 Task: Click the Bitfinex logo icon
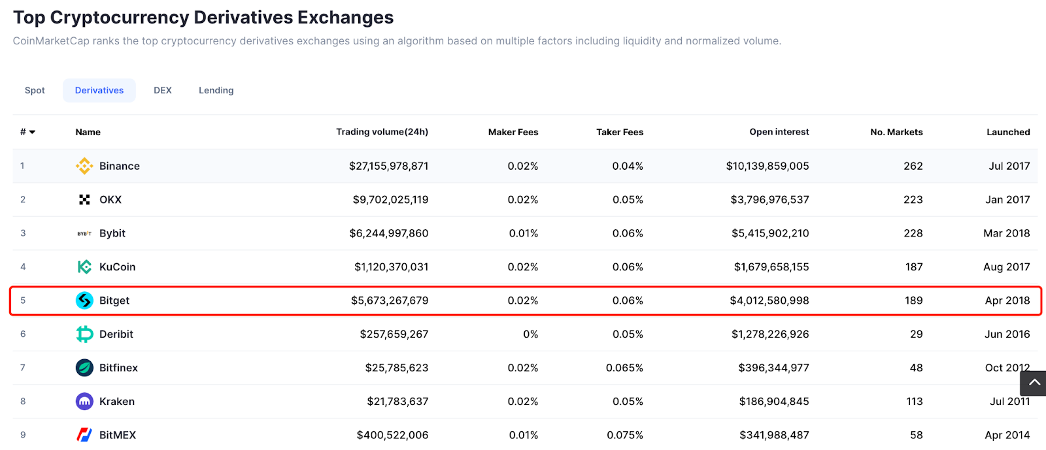84,368
